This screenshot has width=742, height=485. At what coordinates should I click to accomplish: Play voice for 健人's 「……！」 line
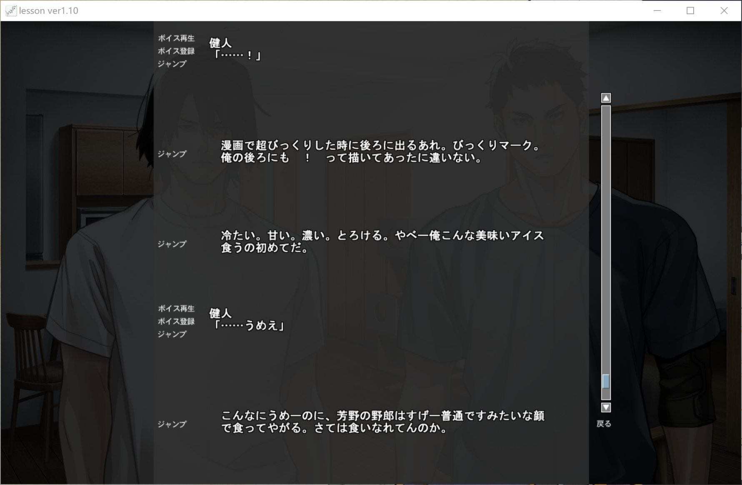click(x=176, y=38)
